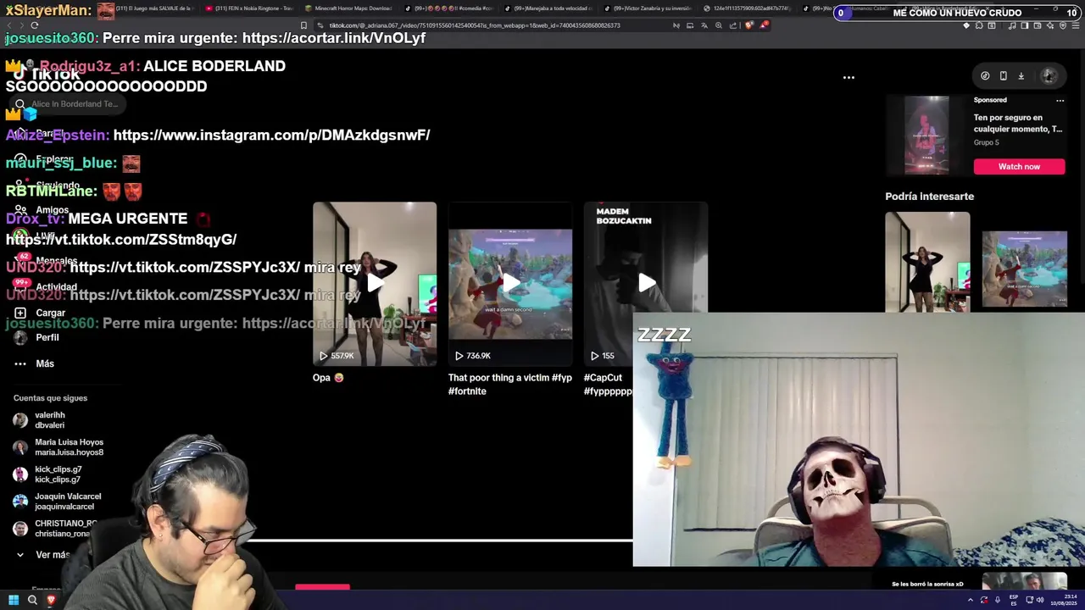Open the sponsored Grupo 5 ad thumbnail
The height and width of the screenshot is (610, 1085).
coord(926,135)
